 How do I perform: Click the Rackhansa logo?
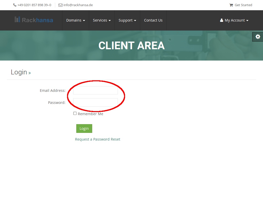click(x=34, y=20)
